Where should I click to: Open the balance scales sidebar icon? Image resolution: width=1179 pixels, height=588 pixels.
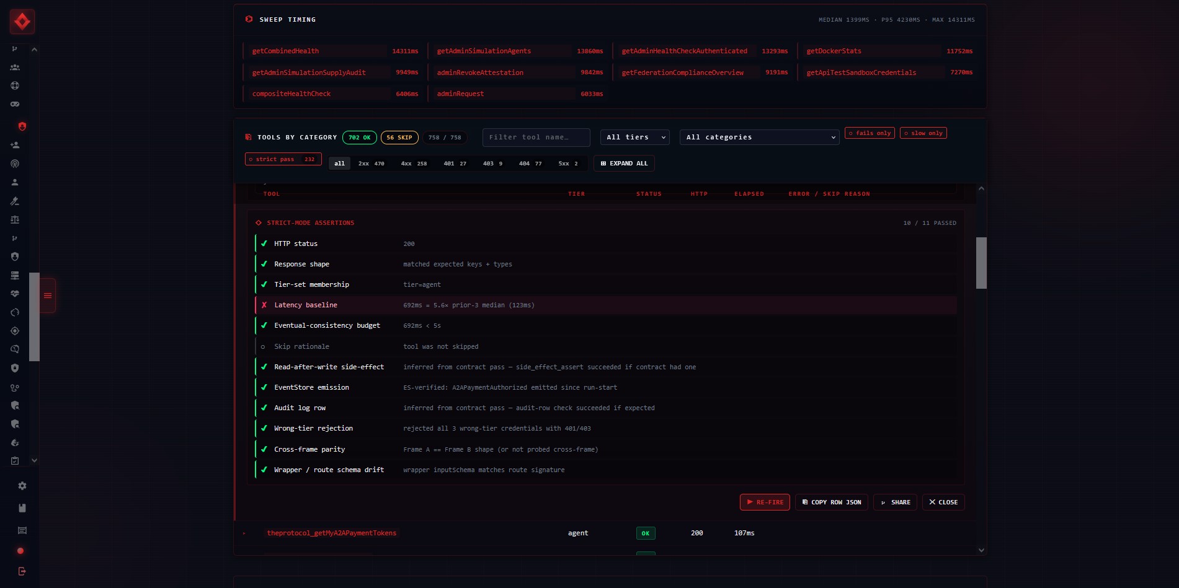click(15, 219)
